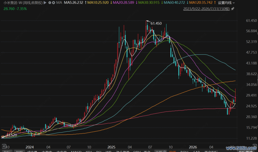The image size is (258, 152).
Task: Click the 29.491 price axis label
Action: click(x=251, y=95)
